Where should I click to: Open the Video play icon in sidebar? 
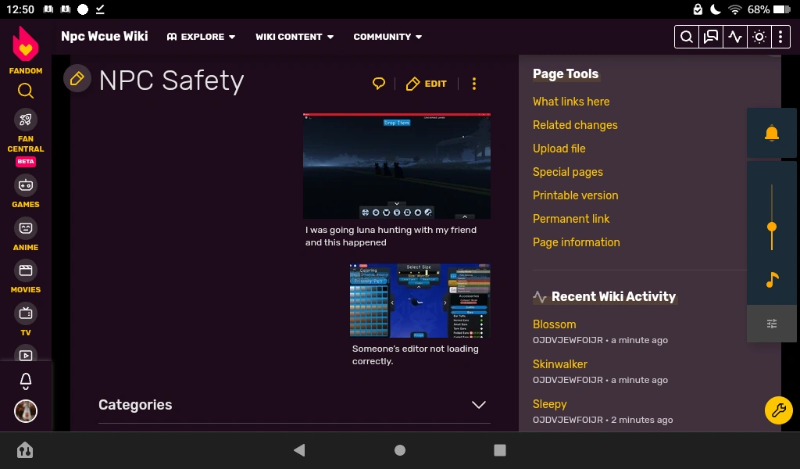pyautogui.click(x=26, y=355)
